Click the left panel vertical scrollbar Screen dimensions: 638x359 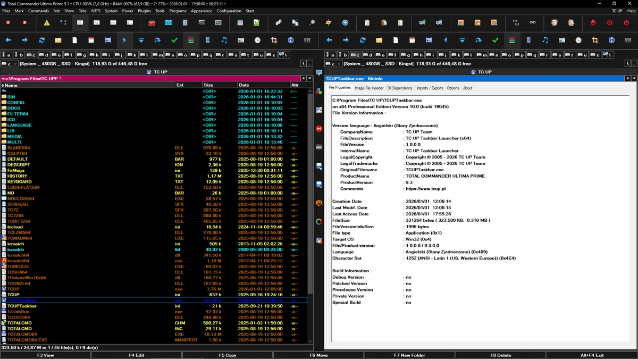pos(311,215)
